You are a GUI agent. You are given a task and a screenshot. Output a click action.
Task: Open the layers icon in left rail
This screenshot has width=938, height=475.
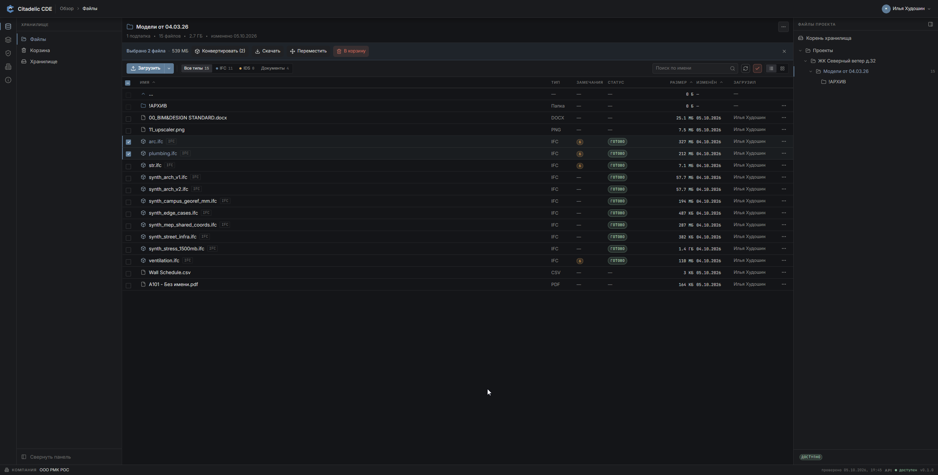[x=8, y=40]
